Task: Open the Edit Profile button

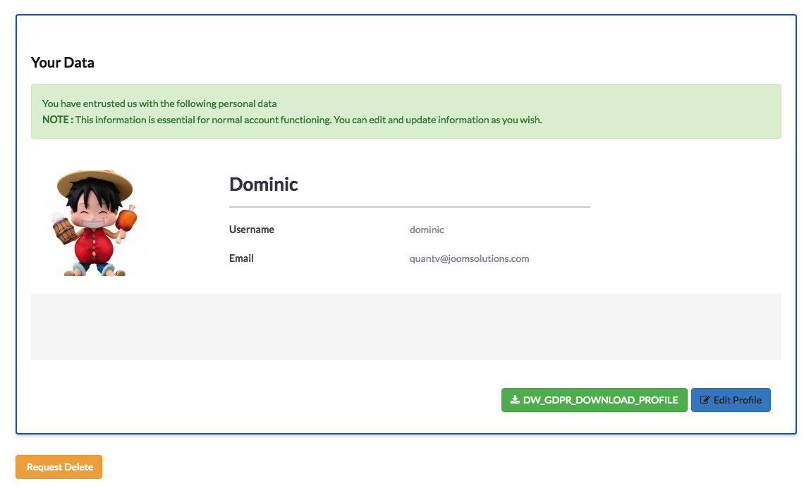Action: click(731, 400)
